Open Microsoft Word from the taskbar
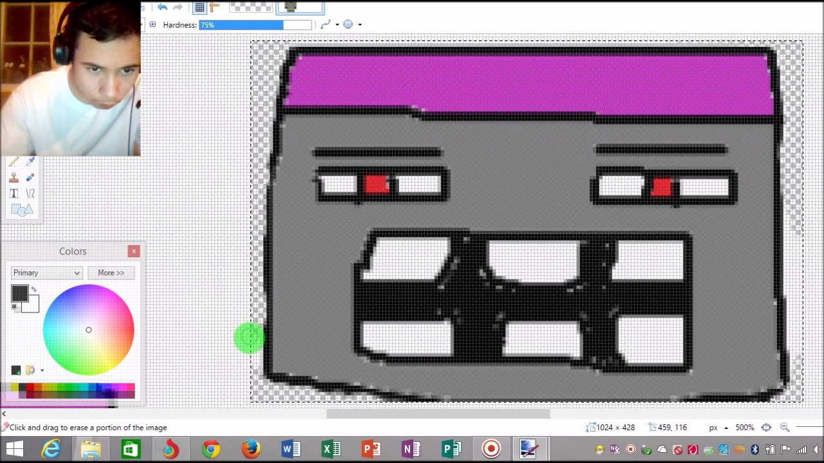 click(291, 449)
